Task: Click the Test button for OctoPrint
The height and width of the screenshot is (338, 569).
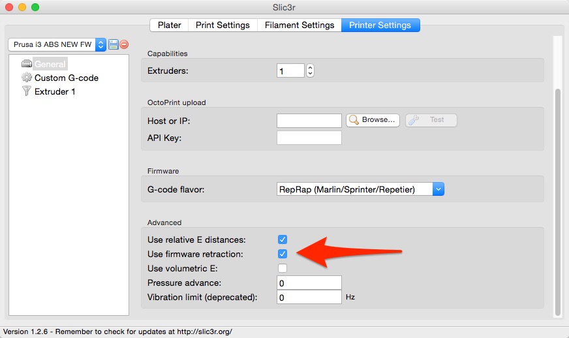Action: point(431,120)
